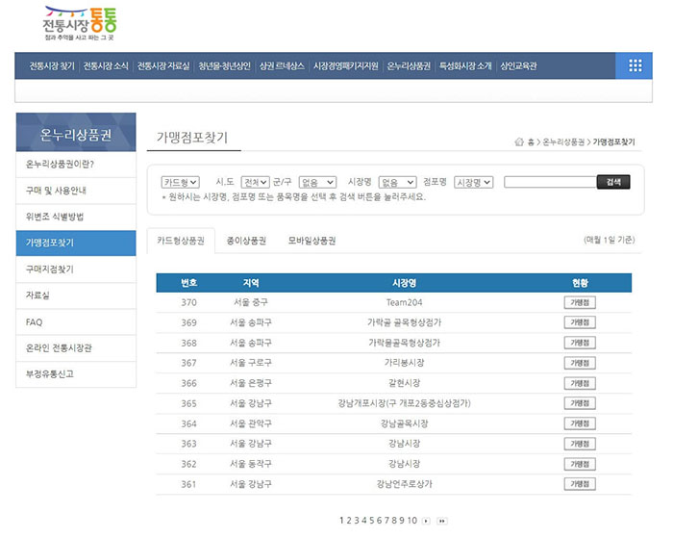This screenshot has height=538, width=673.
Task: Go to next page arrow
Action: pyautogui.click(x=426, y=521)
